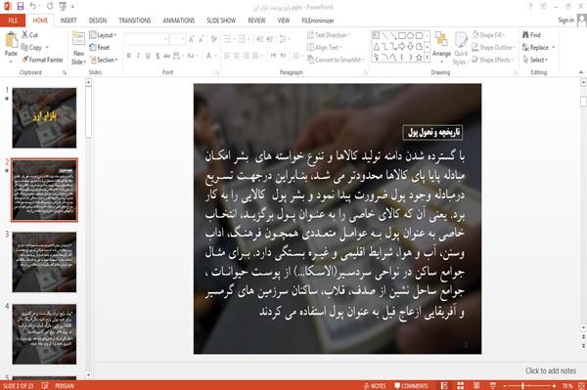587x390 pixels.
Task: Toggle strikethrough formatting
Action: click(167, 56)
